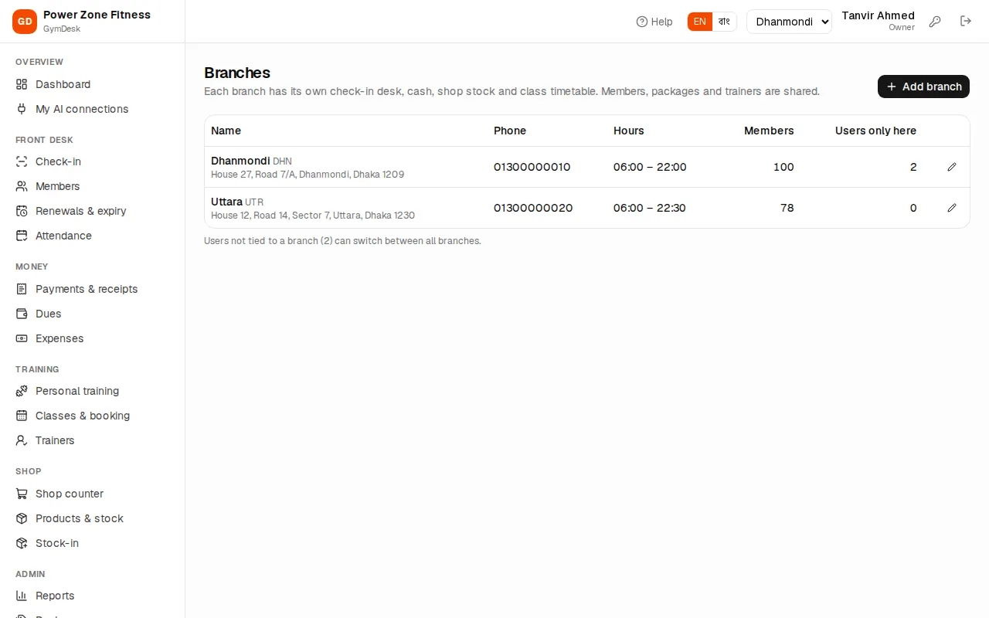Viewport: 989px width, 618px height.
Task: Click the Dues wallet icon
Action: 22,314
